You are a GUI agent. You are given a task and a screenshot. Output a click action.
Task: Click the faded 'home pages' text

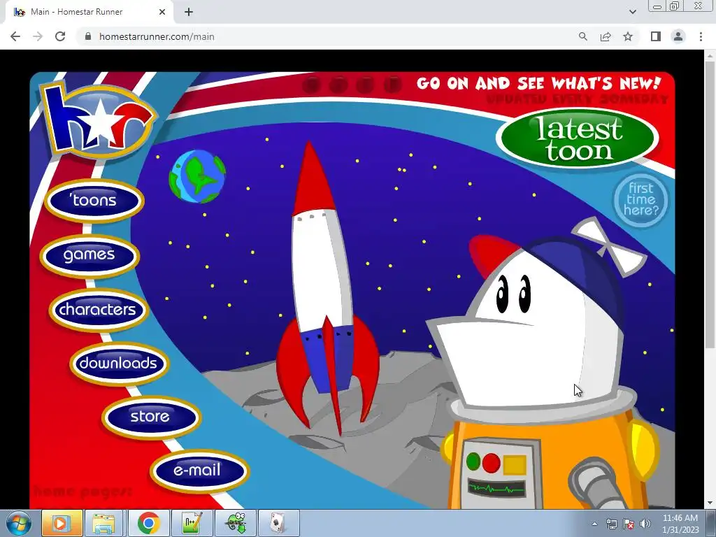[83, 492]
